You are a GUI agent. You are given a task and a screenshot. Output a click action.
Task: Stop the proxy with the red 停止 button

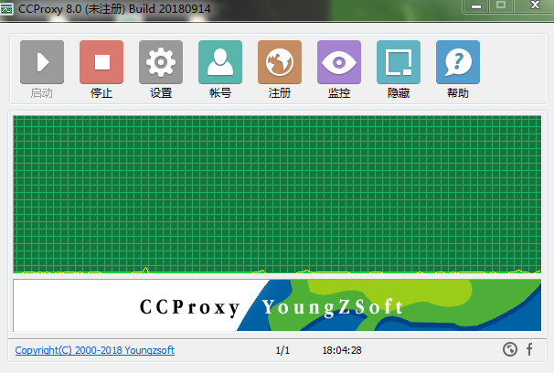[x=101, y=62]
